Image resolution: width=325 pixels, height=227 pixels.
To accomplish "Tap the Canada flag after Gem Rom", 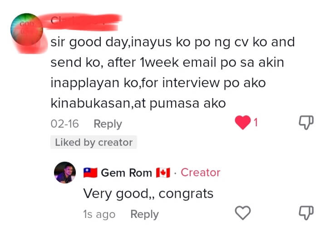I will tap(163, 173).
